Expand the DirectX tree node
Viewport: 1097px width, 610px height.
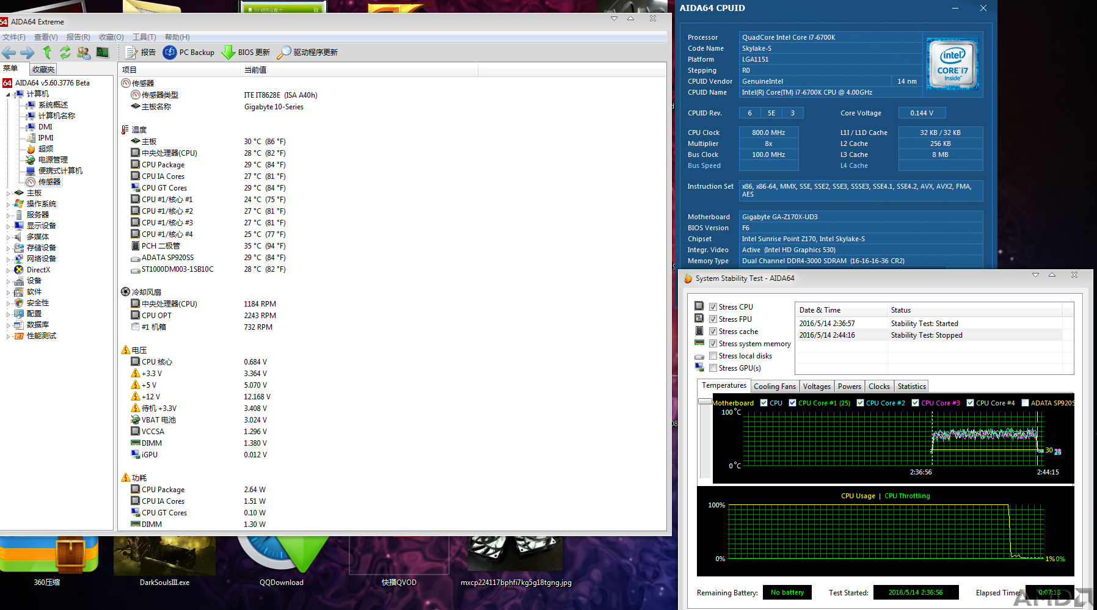coord(8,271)
